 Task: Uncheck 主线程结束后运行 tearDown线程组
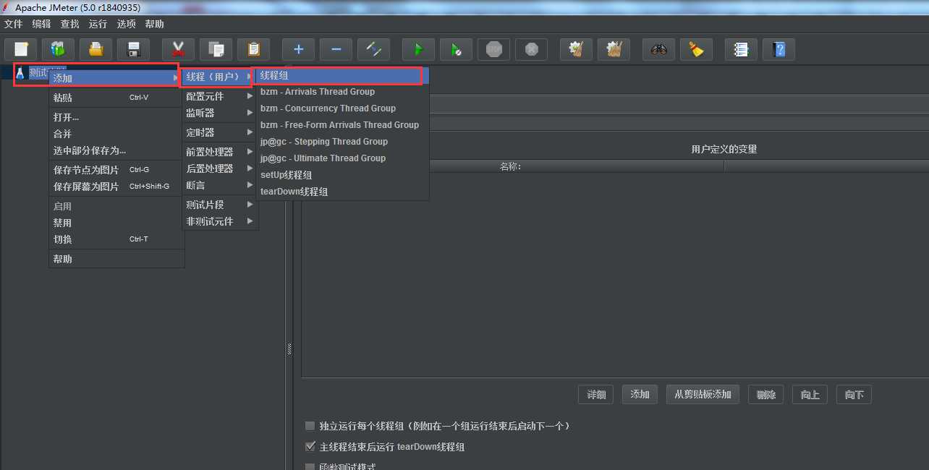point(310,447)
